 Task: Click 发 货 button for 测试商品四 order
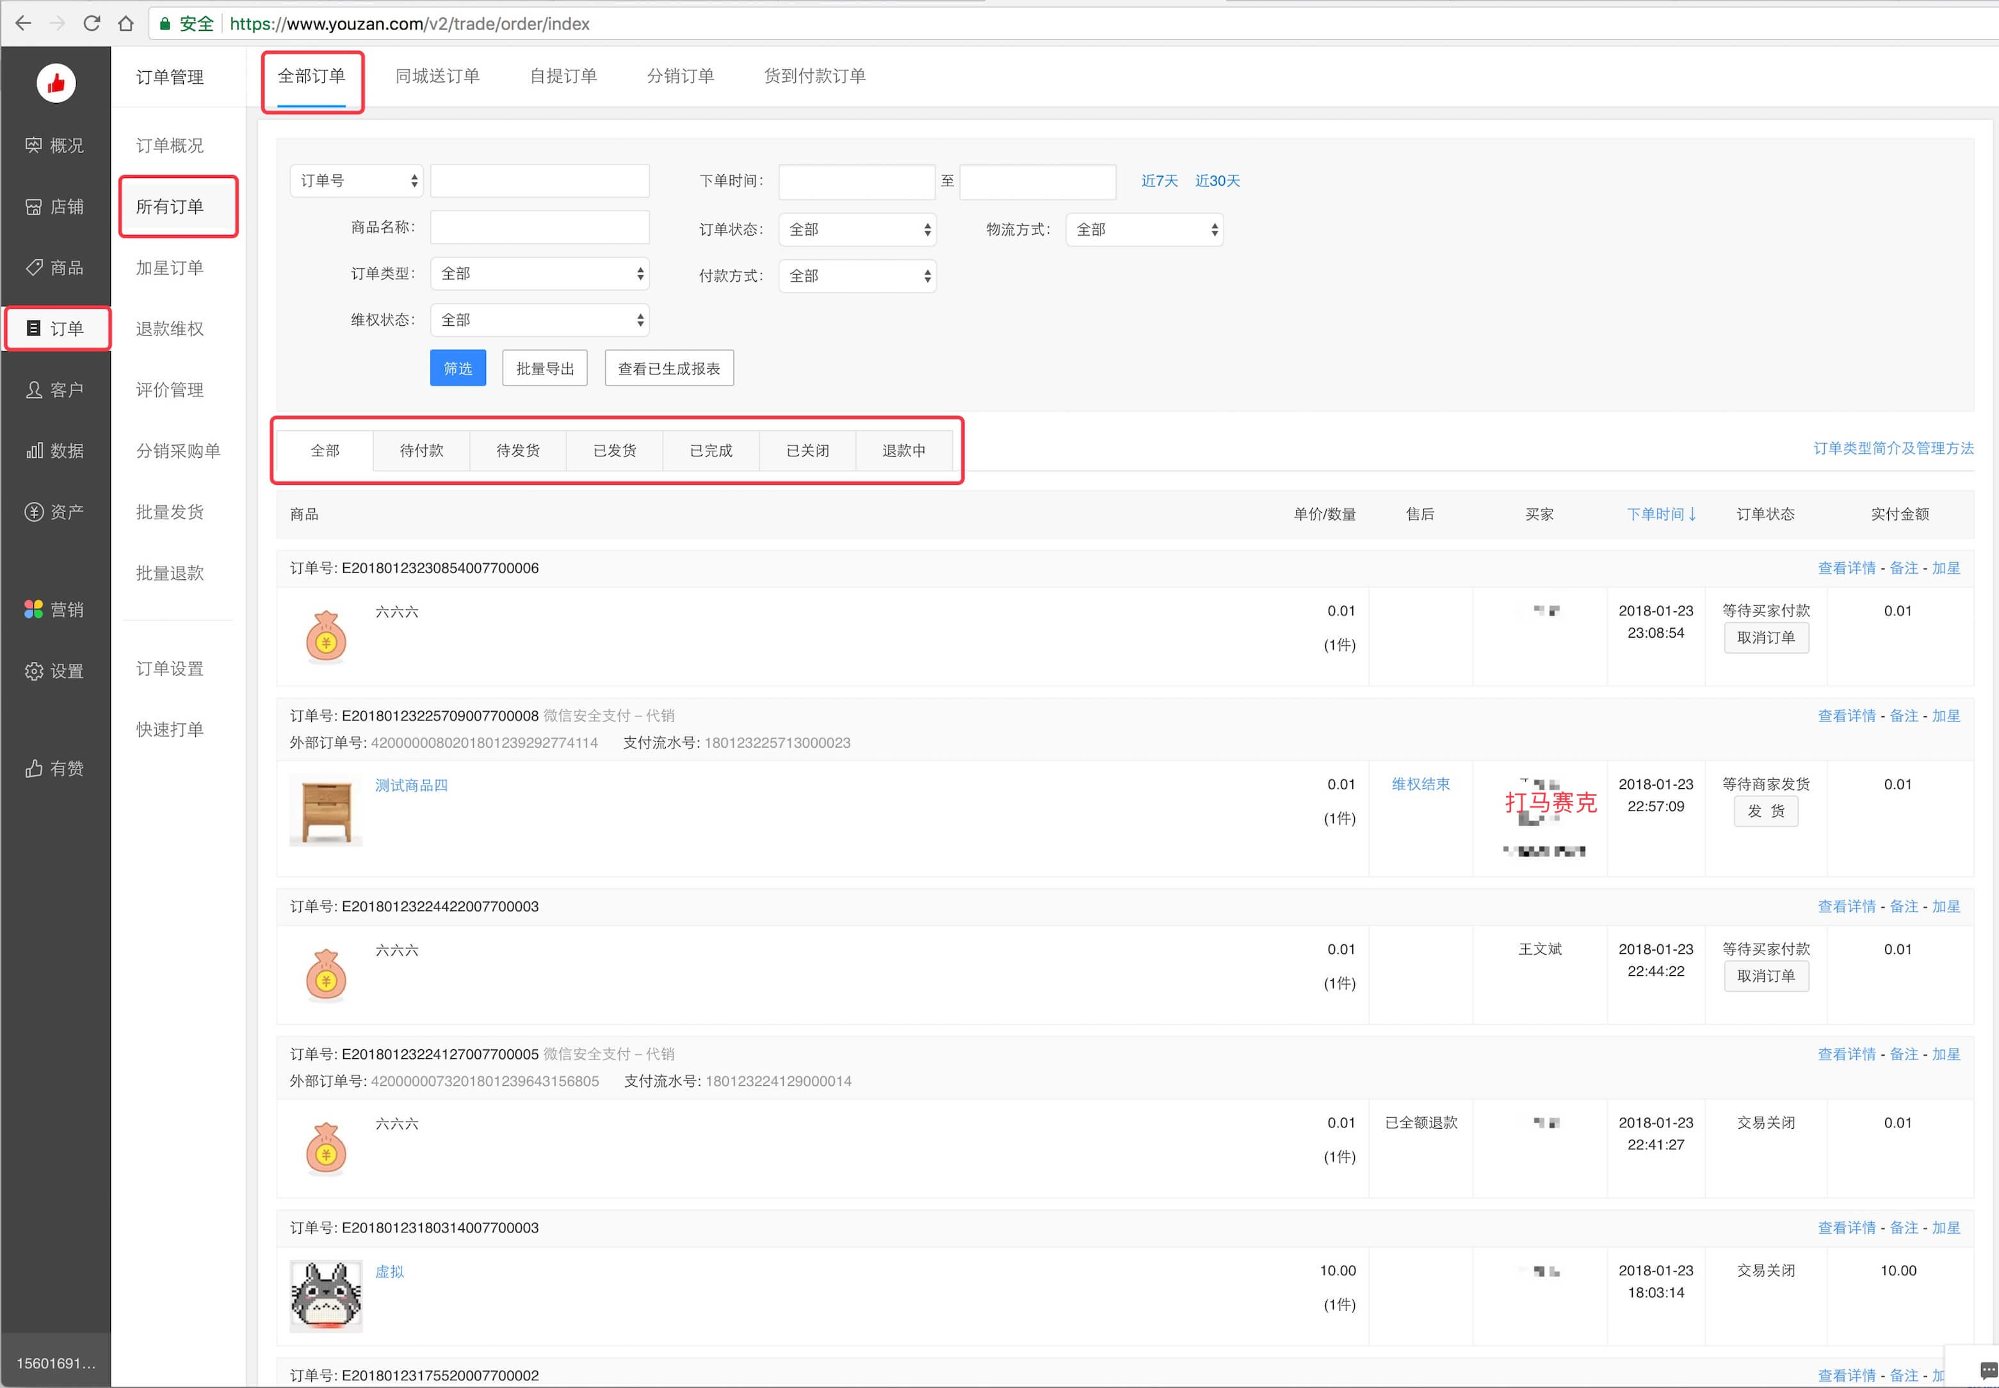tap(1766, 811)
